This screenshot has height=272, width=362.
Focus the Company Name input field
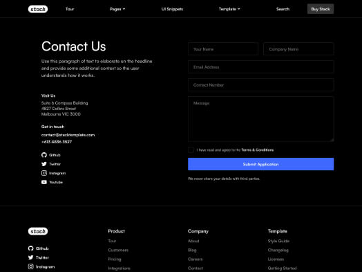pyautogui.click(x=298, y=49)
